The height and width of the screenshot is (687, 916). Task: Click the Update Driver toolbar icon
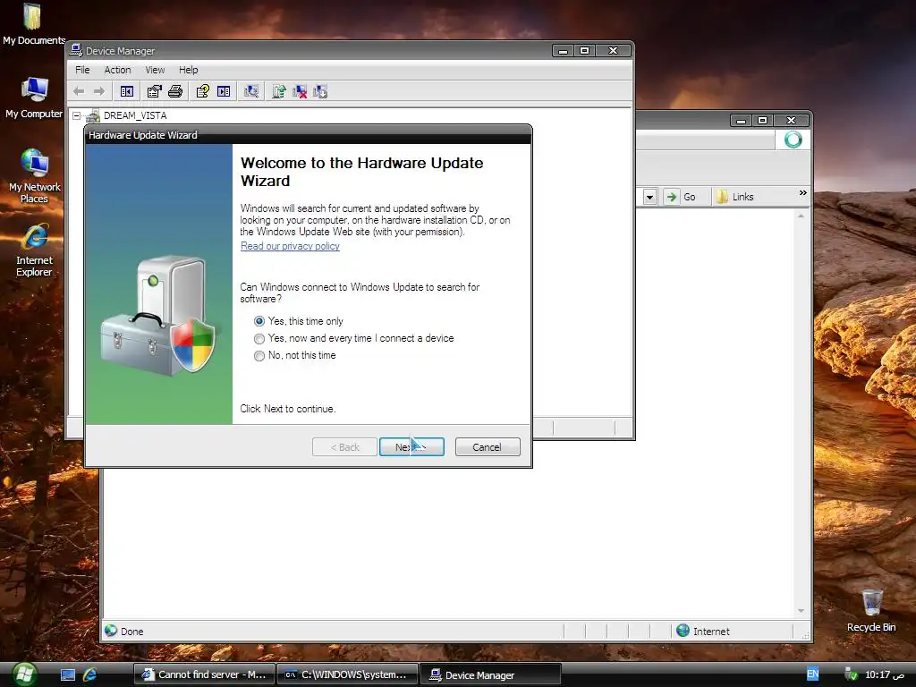click(x=279, y=91)
